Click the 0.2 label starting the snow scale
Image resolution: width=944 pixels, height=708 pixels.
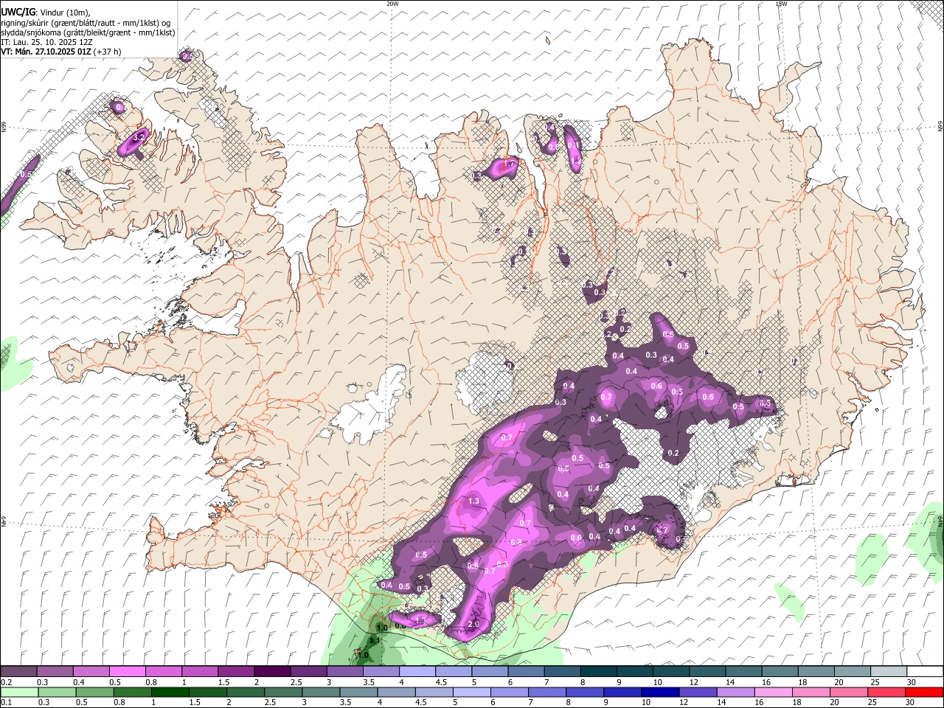(6, 681)
